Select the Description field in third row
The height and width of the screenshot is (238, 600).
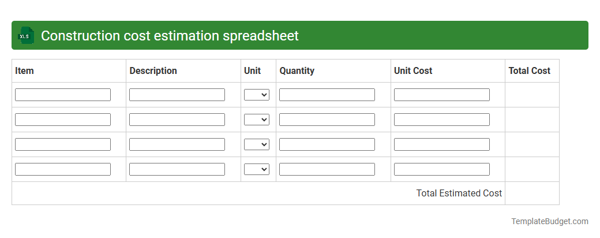click(177, 144)
